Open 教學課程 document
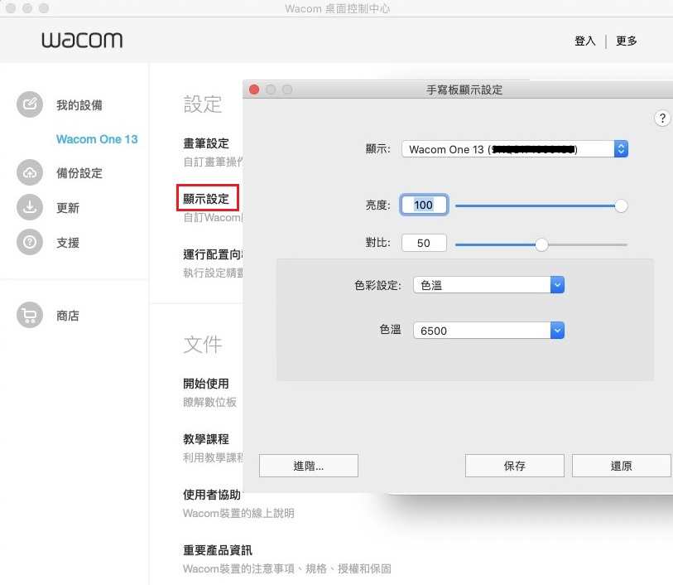673x585 pixels. (206, 438)
